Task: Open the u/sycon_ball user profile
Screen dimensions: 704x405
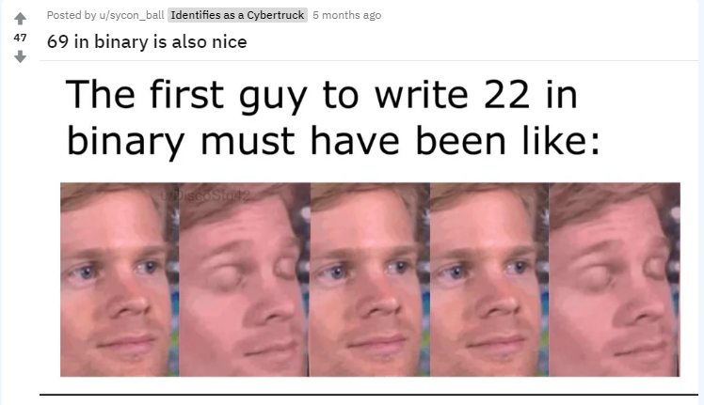Action: click(131, 15)
